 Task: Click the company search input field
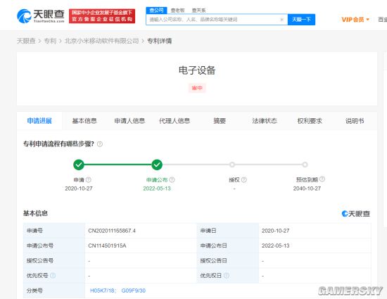pyautogui.click(x=217, y=20)
